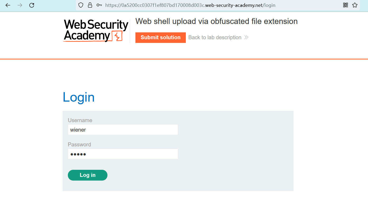The height and width of the screenshot is (199, 368).
Task: Focus the Password input field
Action: (123, 154)
